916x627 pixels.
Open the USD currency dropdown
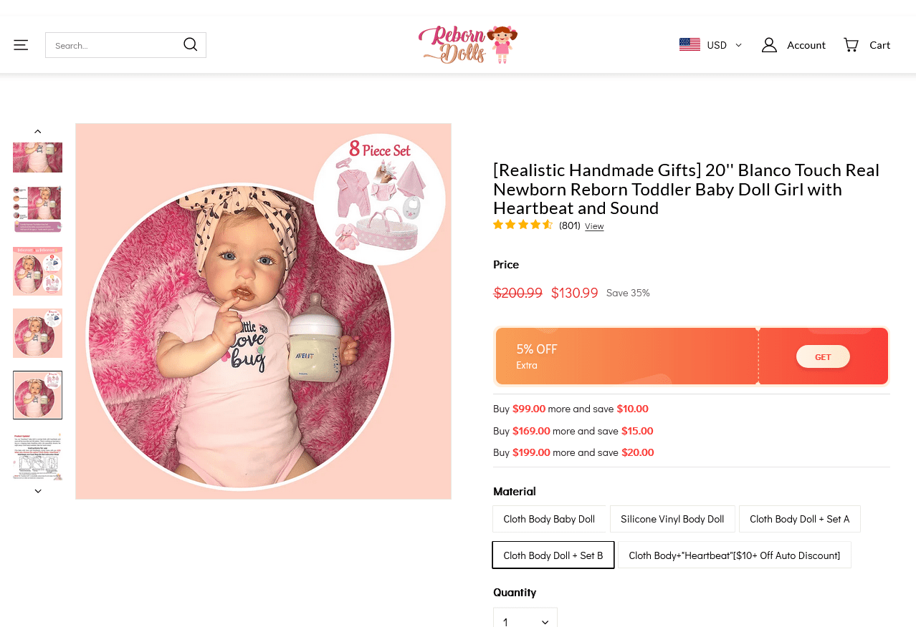(x=715, y=44)
